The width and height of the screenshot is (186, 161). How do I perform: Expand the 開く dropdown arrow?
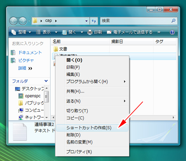82,32
